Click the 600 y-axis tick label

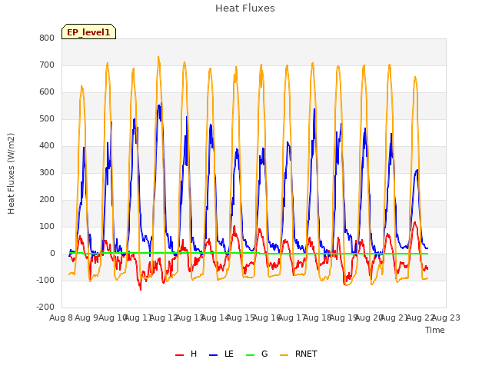47,92
